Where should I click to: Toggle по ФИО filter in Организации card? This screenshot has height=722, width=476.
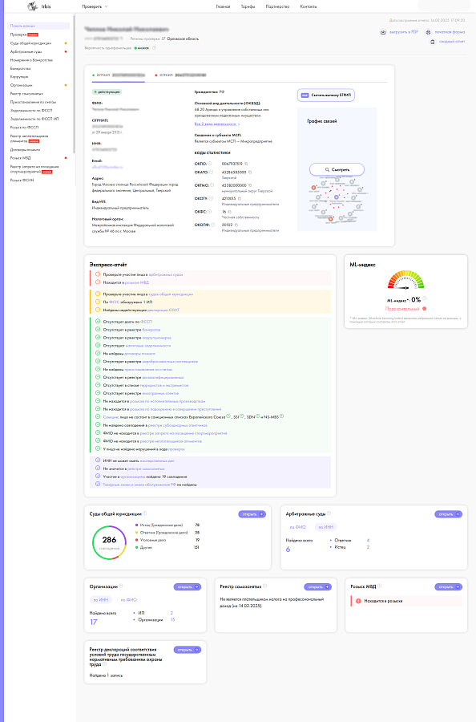[x=129, y=599]
